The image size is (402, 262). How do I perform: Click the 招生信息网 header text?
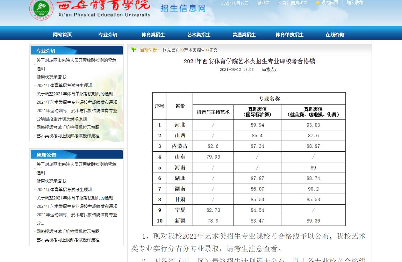coord(183,8)
